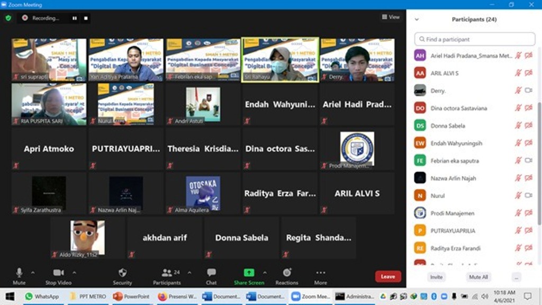Select Alma Aquilera's Otosaka profile tile

[x=203, y=193]
